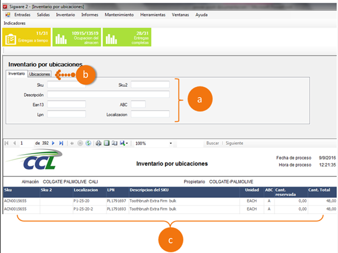
Task: Open the Entregas a tiempo indicator tile
Action: coord(26,37)
